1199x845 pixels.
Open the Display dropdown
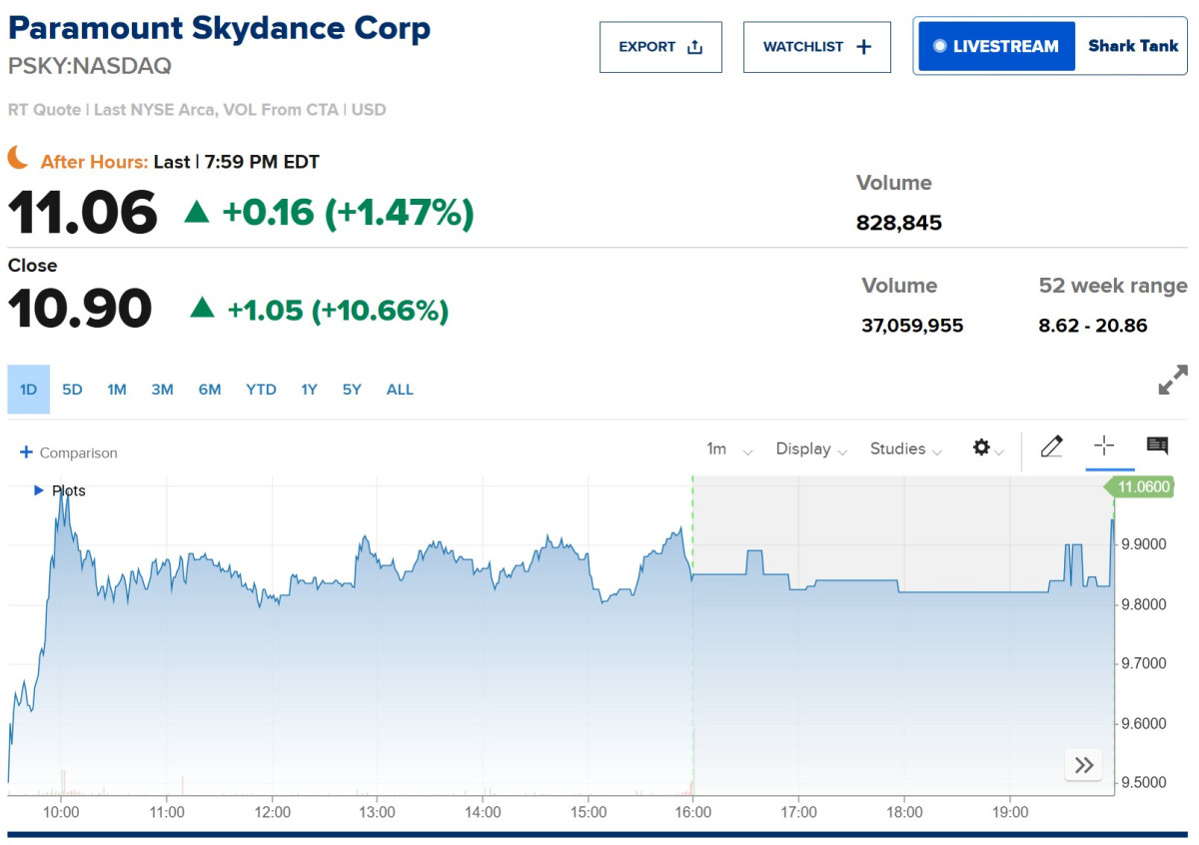(x=811, y=449)
